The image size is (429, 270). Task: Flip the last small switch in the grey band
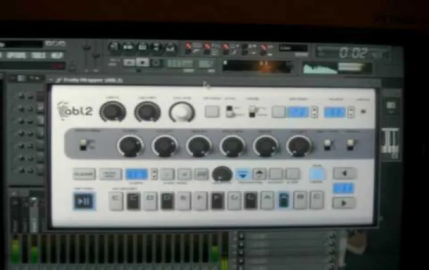coord(350,144)
